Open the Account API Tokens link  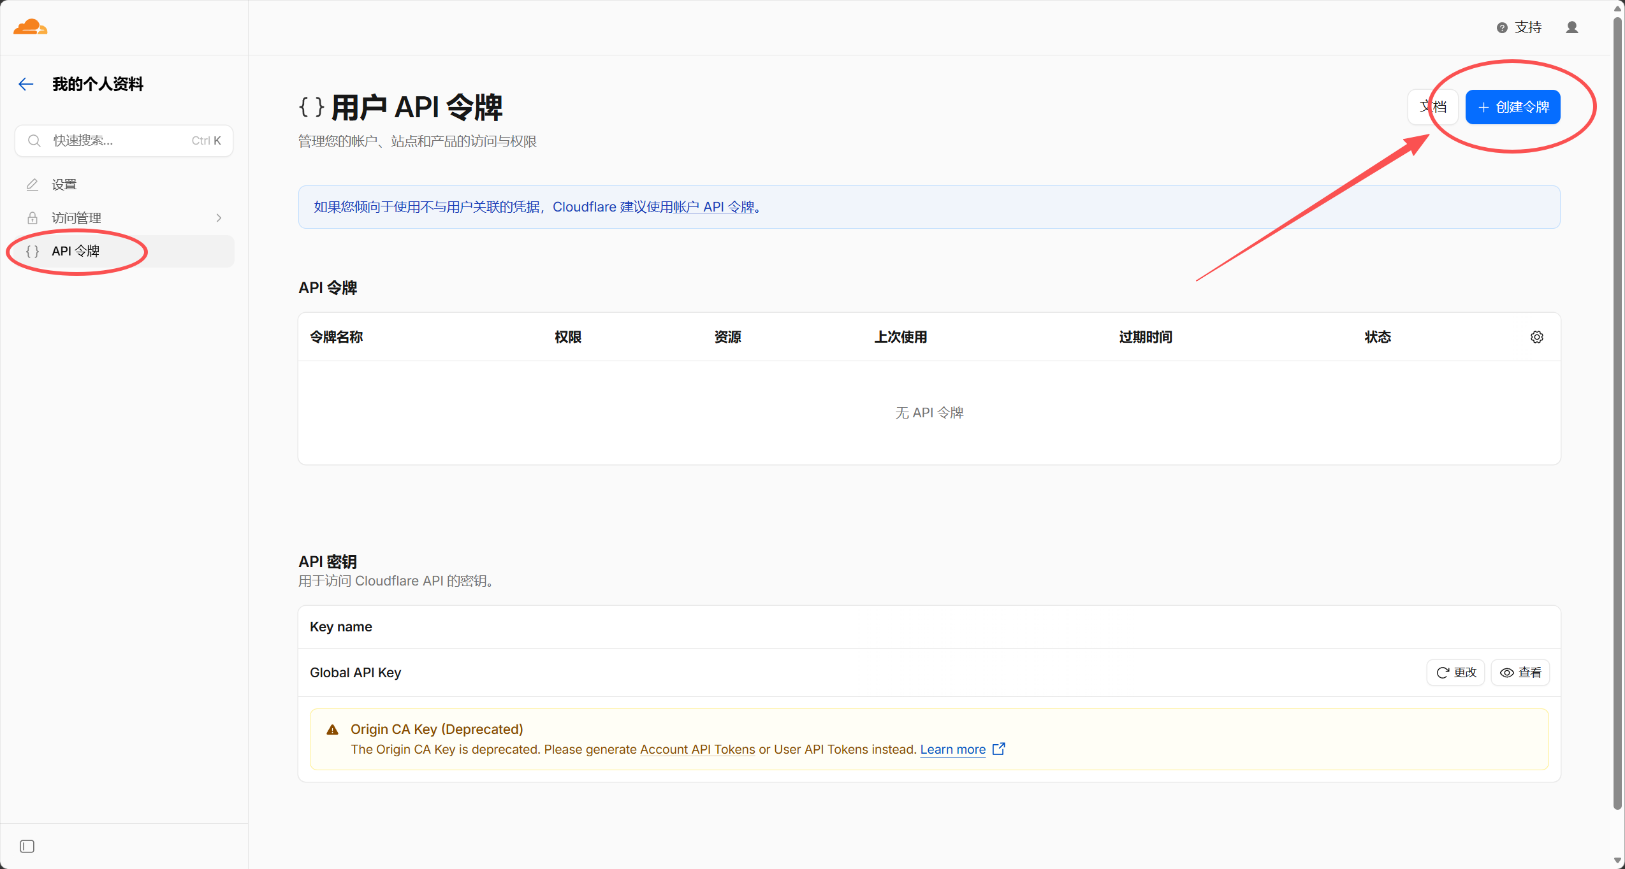[697, 749]
